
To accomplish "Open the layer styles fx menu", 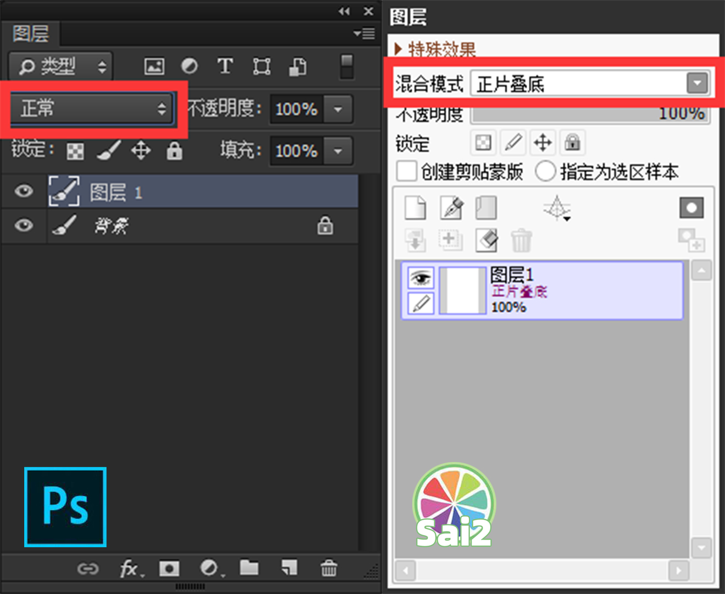I will coord(129,569).
